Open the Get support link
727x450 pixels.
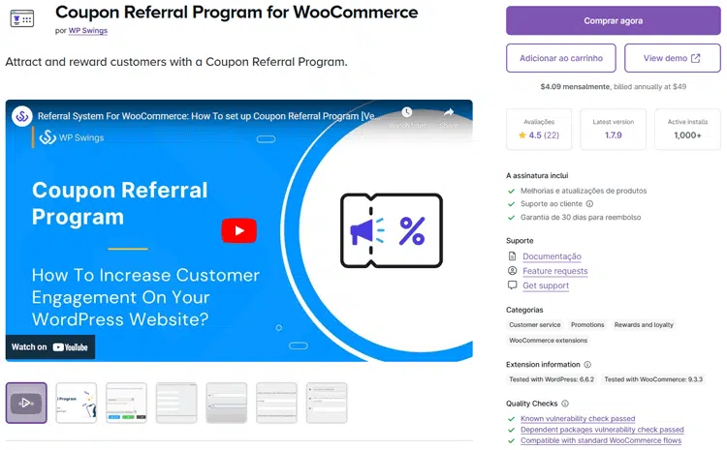tap(546, 285)
